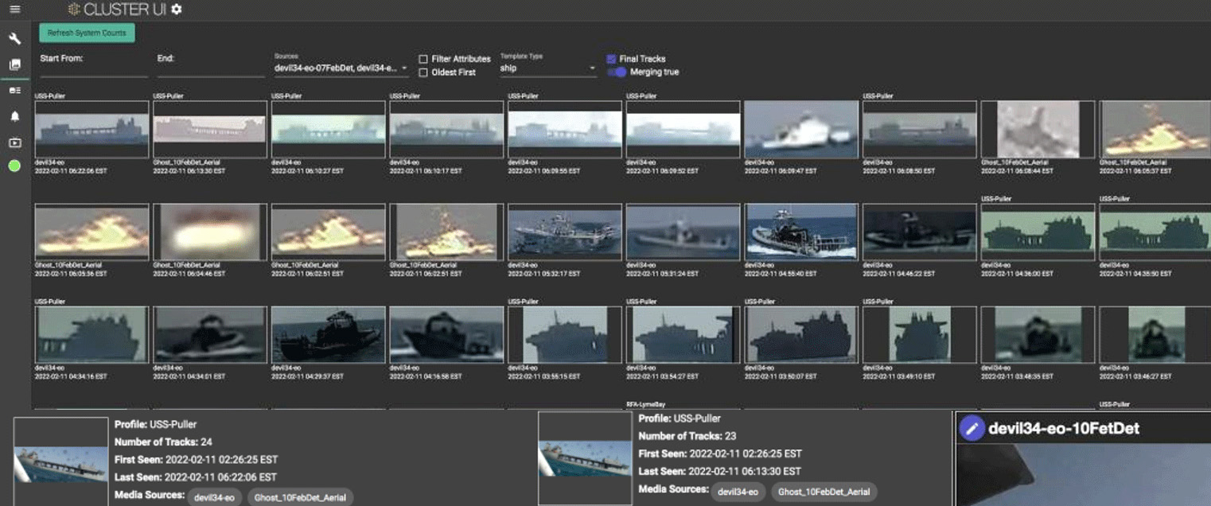Image resolution: width=1211 pixels, height=506 pixels.
Task: Expand the Sources dropdown
Action: (341, 68)
